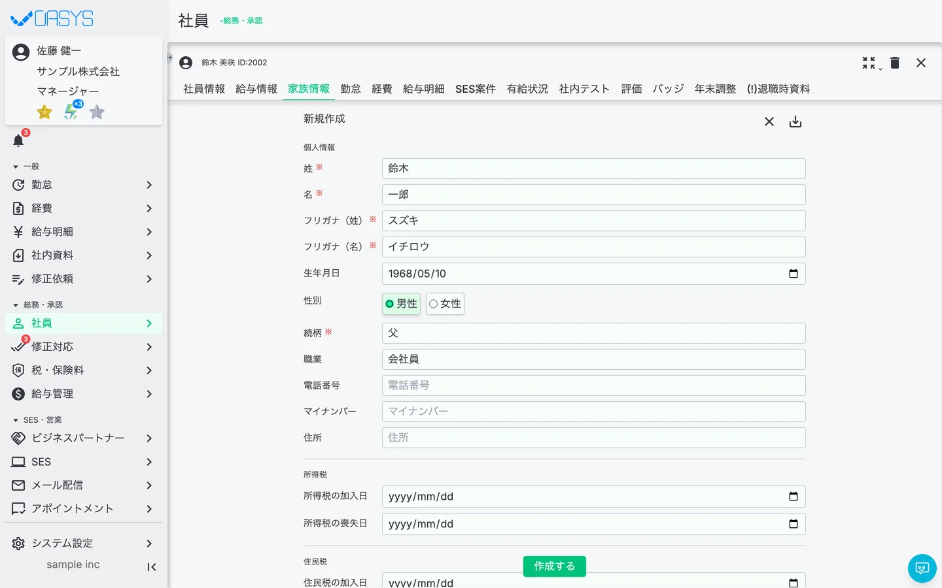This screenshot has height=588, width=942.
Task: Open calendar picker for 所得税の喪失日
Action: pyautogui.click(x=794, y=524)
